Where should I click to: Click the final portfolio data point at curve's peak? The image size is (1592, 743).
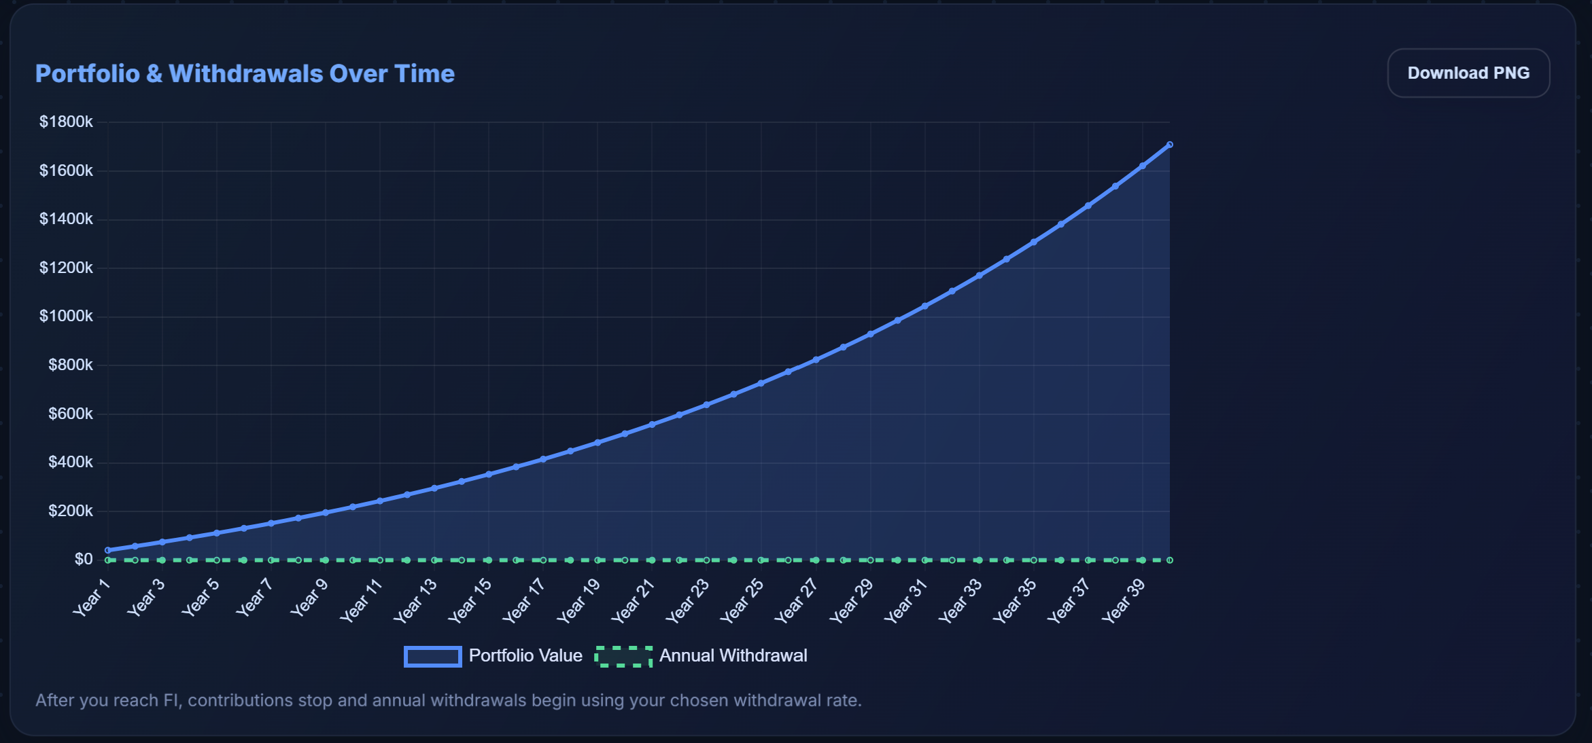click(1169, 145)
